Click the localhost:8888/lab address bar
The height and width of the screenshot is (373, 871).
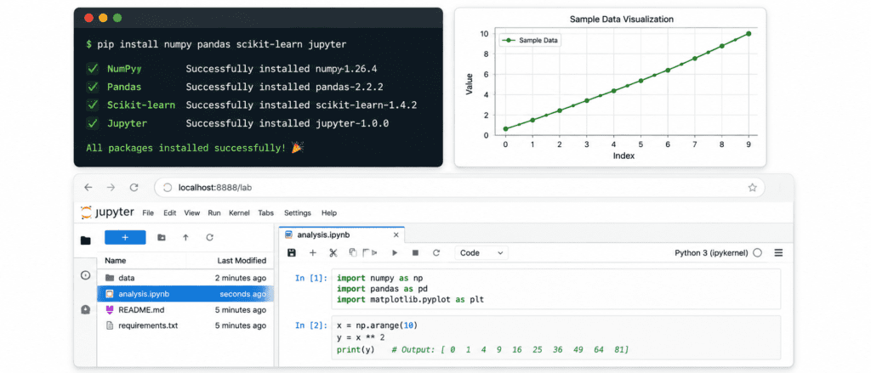[459, 188]
